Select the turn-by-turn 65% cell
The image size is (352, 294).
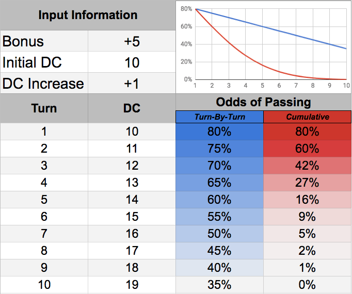(219, 183)
